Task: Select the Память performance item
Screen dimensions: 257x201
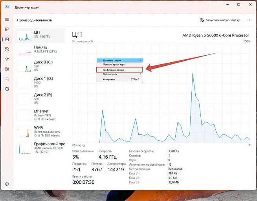Action: (42, 49)
